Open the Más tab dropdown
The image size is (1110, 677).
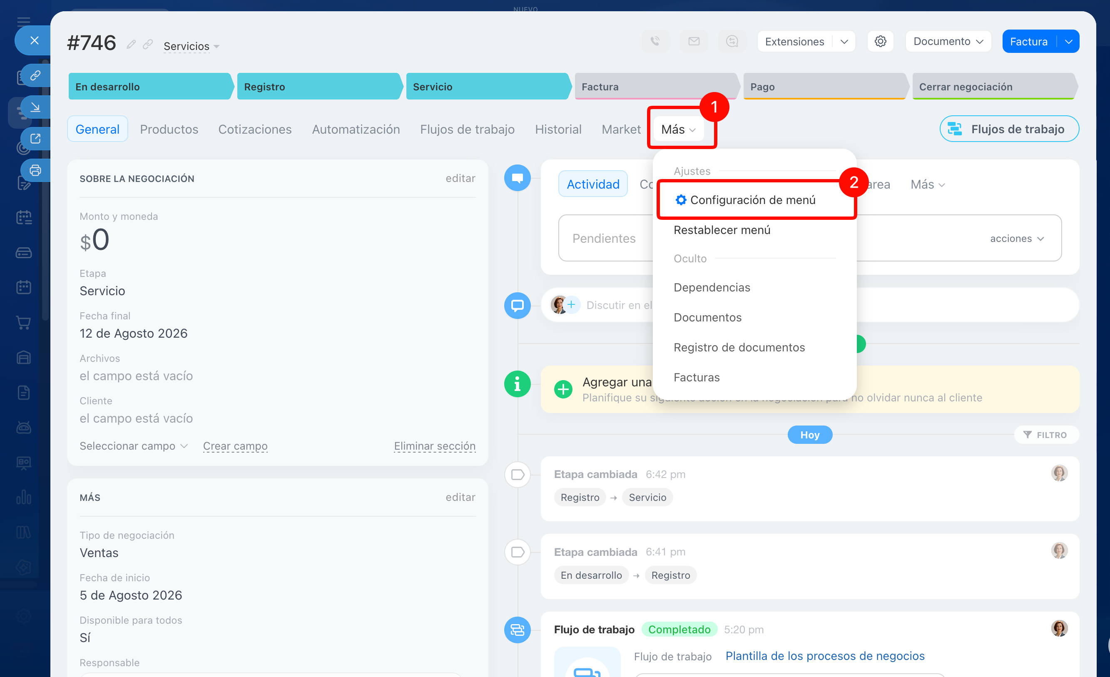679,129
